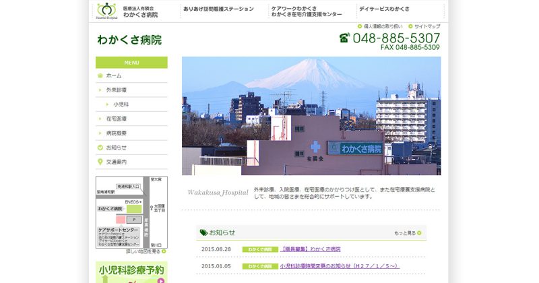This screenshot has width=539, height=283.
Task: Select 在宅医療 in the side menu
Action: pos(131,119)
